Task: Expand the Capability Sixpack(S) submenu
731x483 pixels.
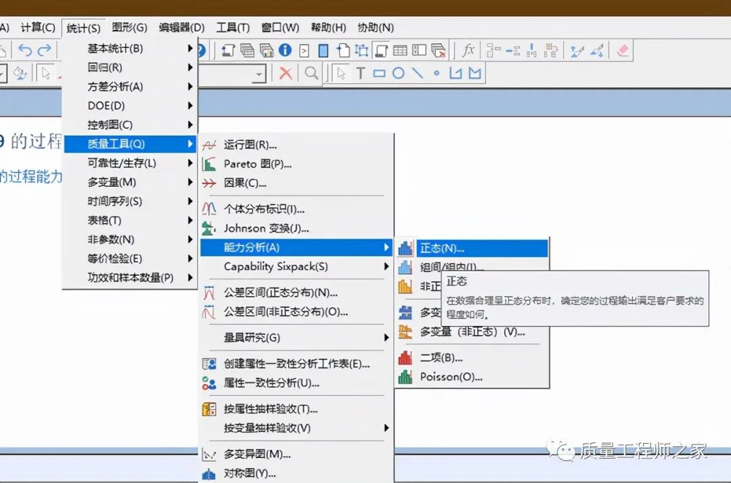Action: pyautogui.click(x=296, y=267)
